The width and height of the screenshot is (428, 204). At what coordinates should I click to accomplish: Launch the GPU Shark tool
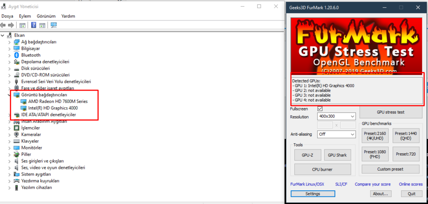click(x=337, y=155)
